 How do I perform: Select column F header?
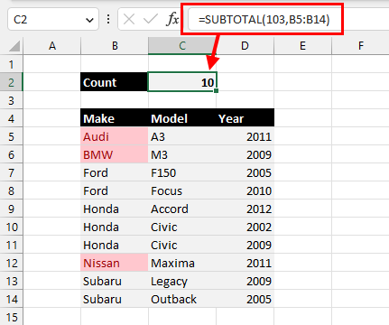pos(361,46)
